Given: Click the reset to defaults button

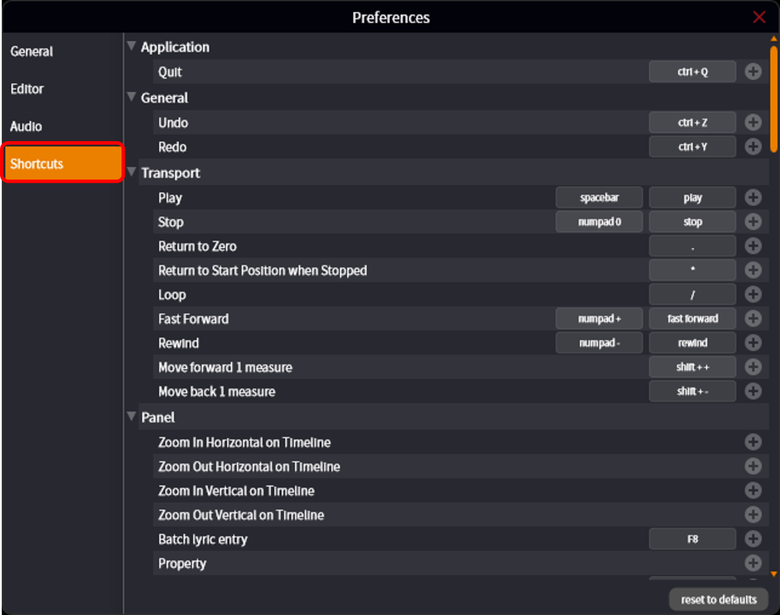Looking at the screenshot, I should 718,600.
